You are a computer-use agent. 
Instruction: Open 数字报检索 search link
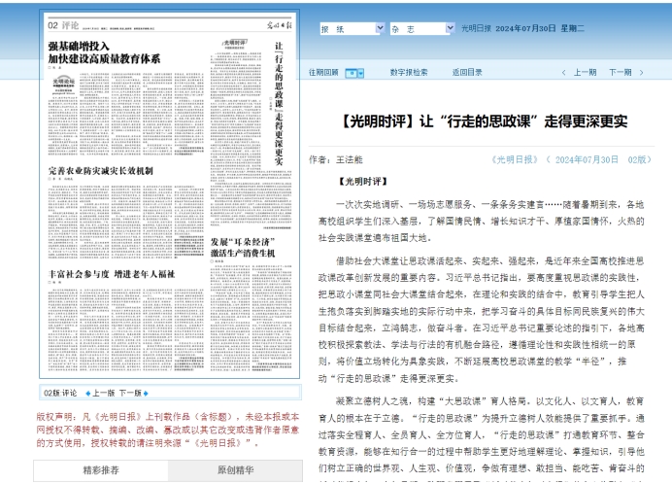point(409,73)
